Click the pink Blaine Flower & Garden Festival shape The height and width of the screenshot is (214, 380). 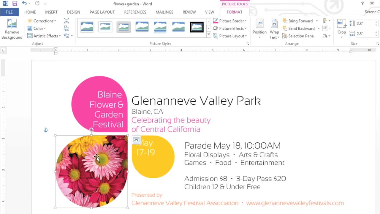(99, 104)
